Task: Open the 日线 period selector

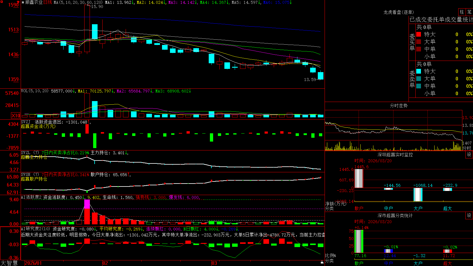Action: pyautogui.click(x=48, y=2)
